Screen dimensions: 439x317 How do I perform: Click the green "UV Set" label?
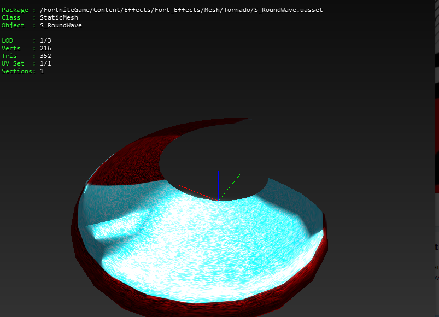point(13,63)
